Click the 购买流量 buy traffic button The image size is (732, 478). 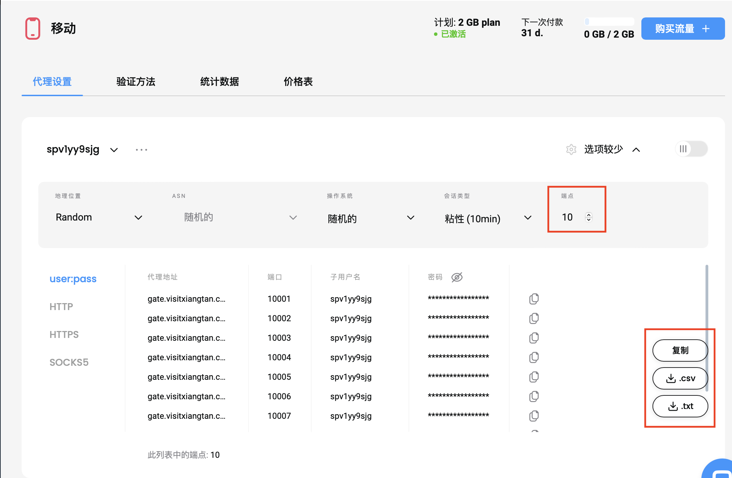tap(683, 29)
